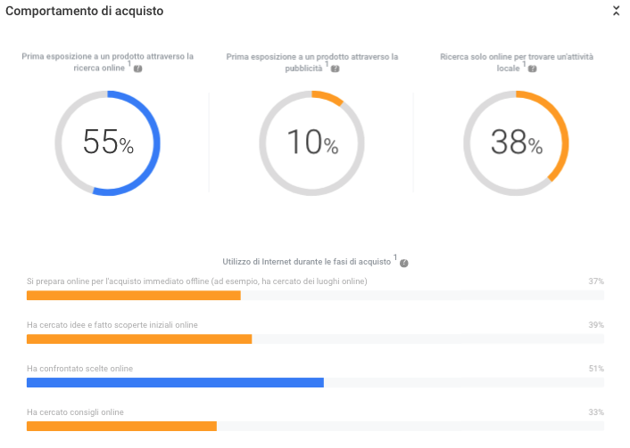Click the 'Ricerca solo online' chart label
Viewport: 630px width, 448px height.
516,61
